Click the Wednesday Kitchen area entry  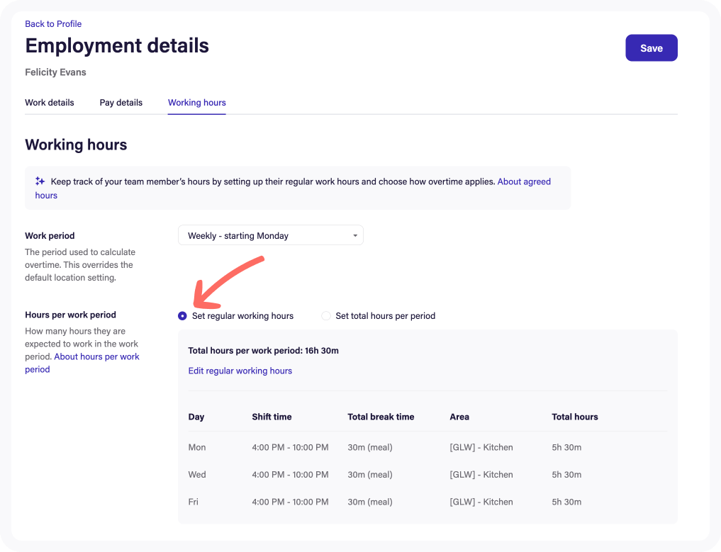tap(481, 474)
